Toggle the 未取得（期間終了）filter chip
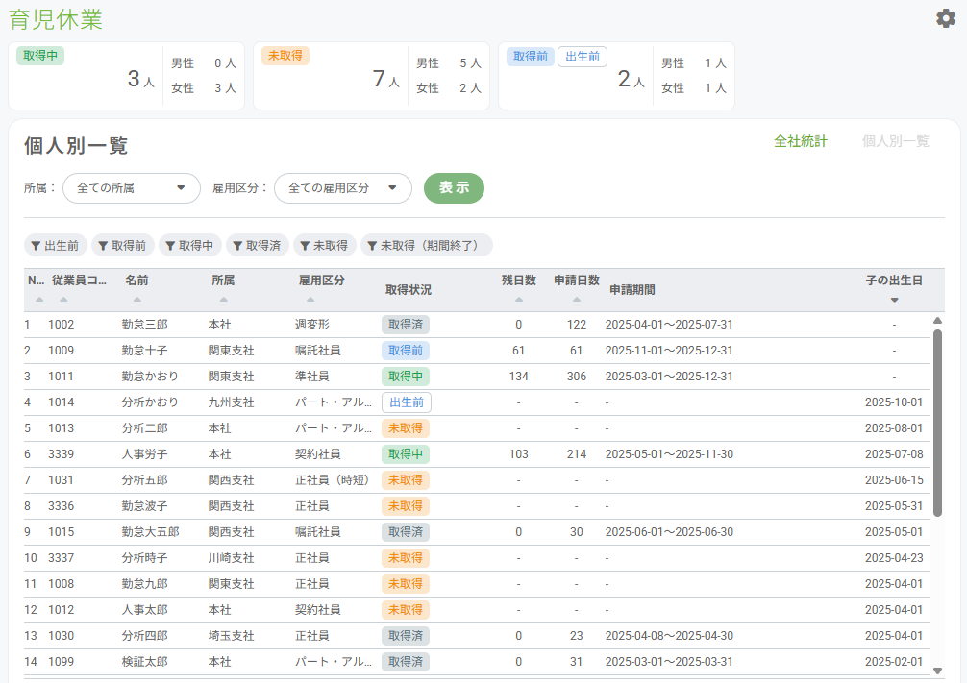This screenshot has height=683, width=967. point(426,245)
